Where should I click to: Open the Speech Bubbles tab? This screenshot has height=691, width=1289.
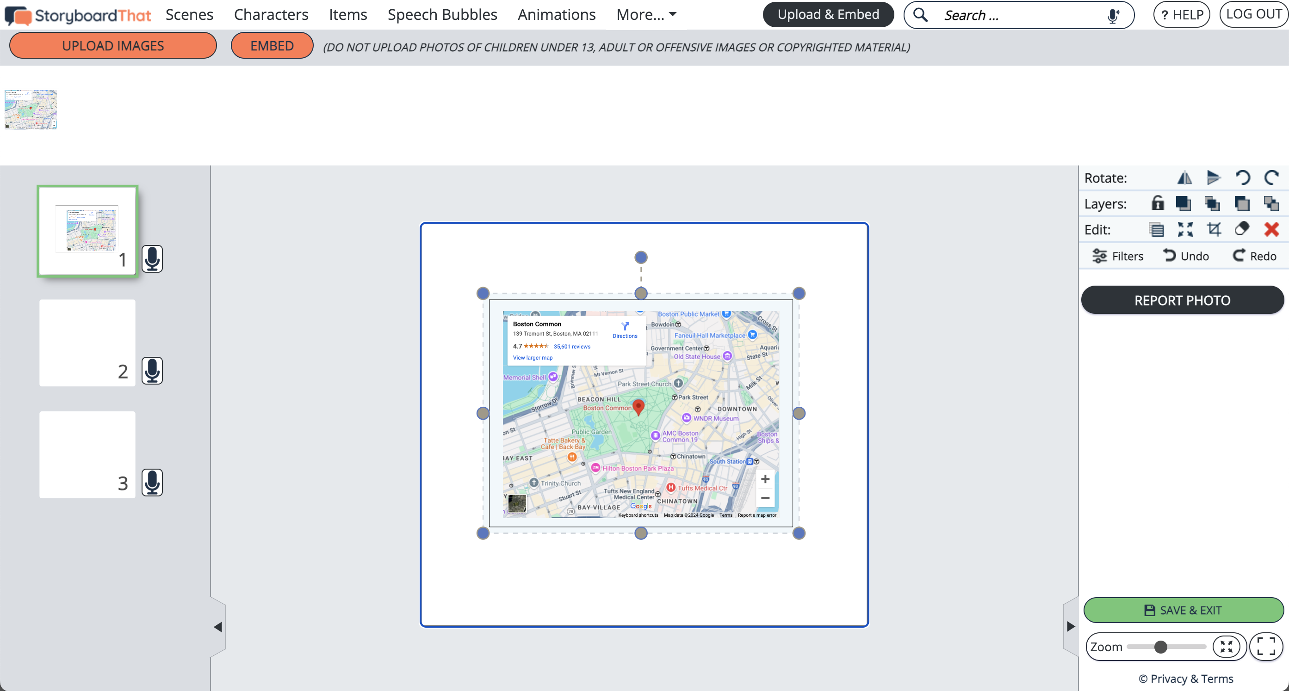(x=442, y=14)
